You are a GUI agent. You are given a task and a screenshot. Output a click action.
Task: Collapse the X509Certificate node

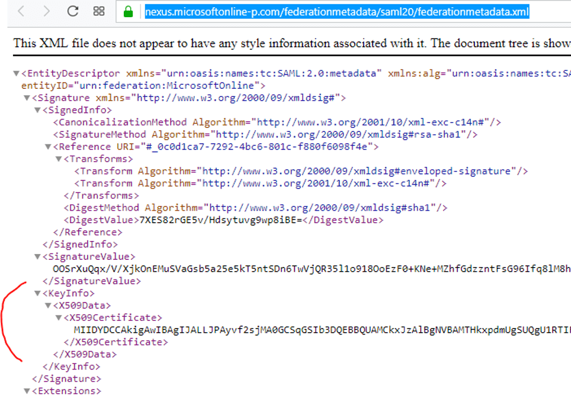point(59,318)
